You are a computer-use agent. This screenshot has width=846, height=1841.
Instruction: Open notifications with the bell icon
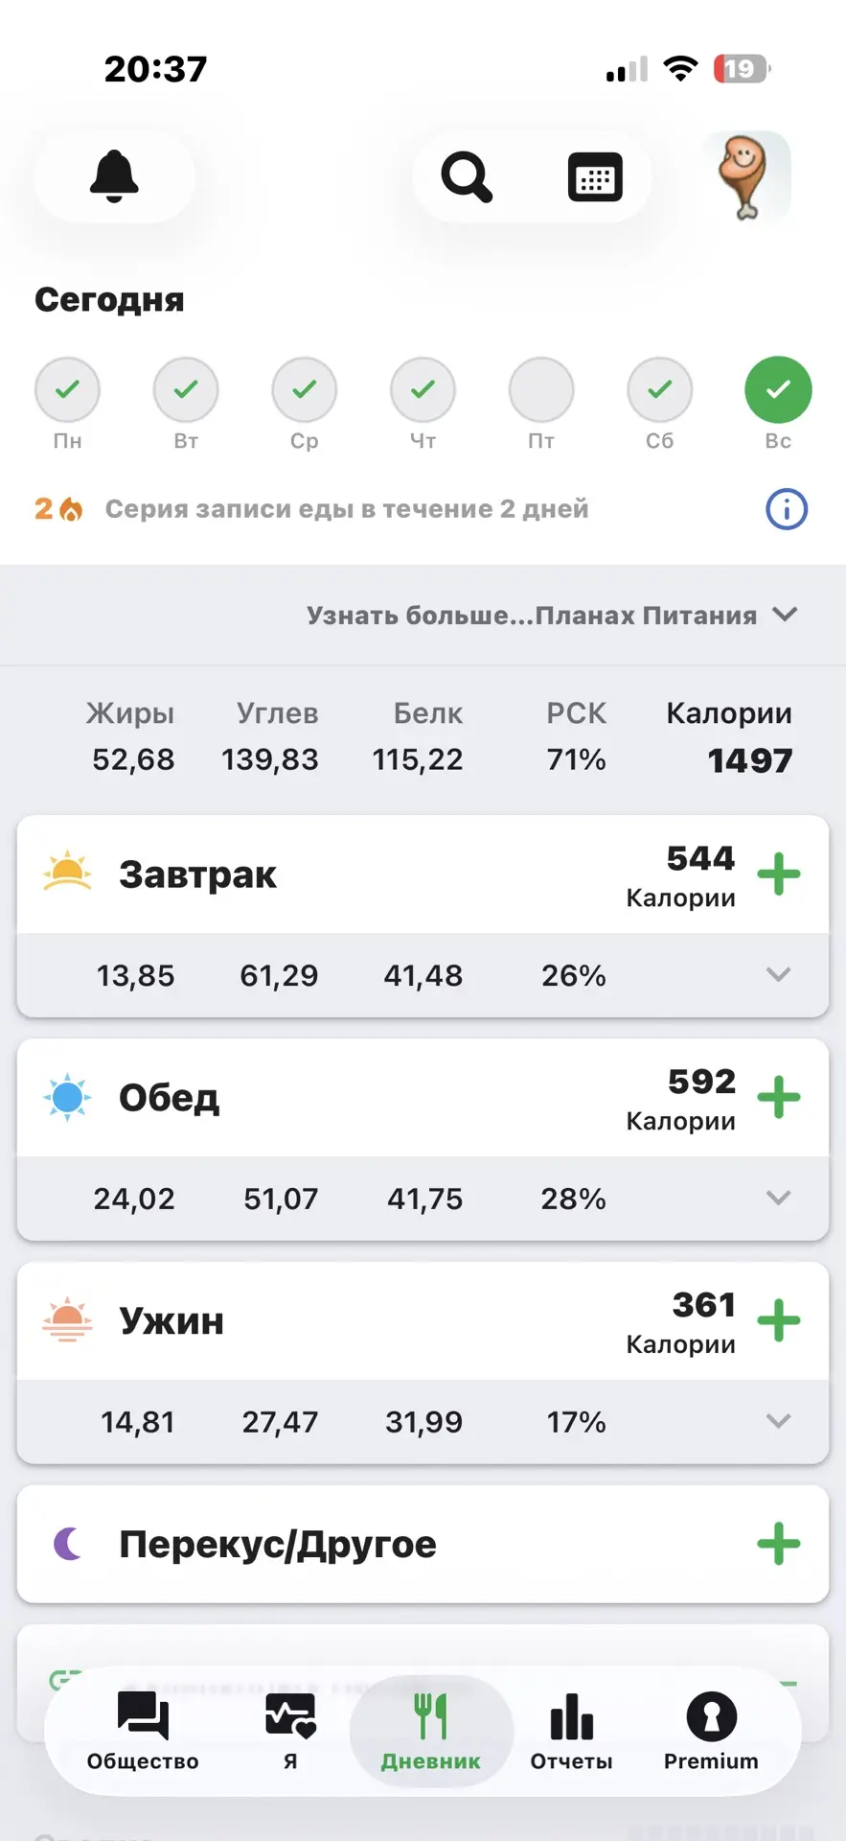114,176
